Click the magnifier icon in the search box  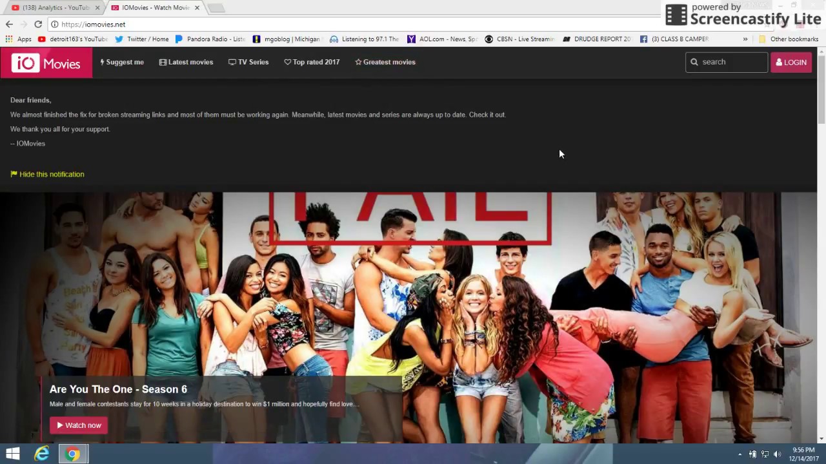coord(694,62)
